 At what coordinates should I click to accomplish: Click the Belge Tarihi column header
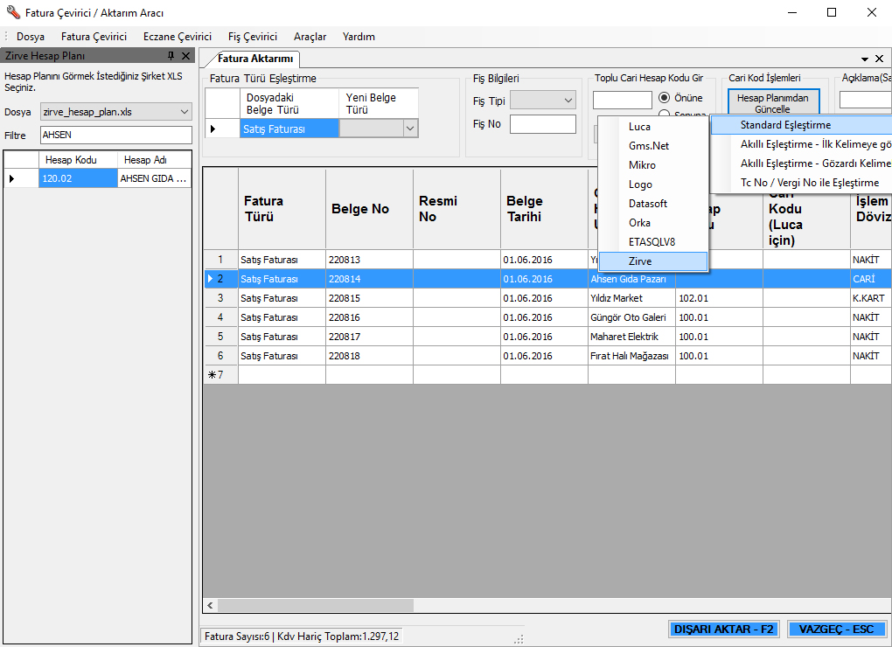coord(545,209)
